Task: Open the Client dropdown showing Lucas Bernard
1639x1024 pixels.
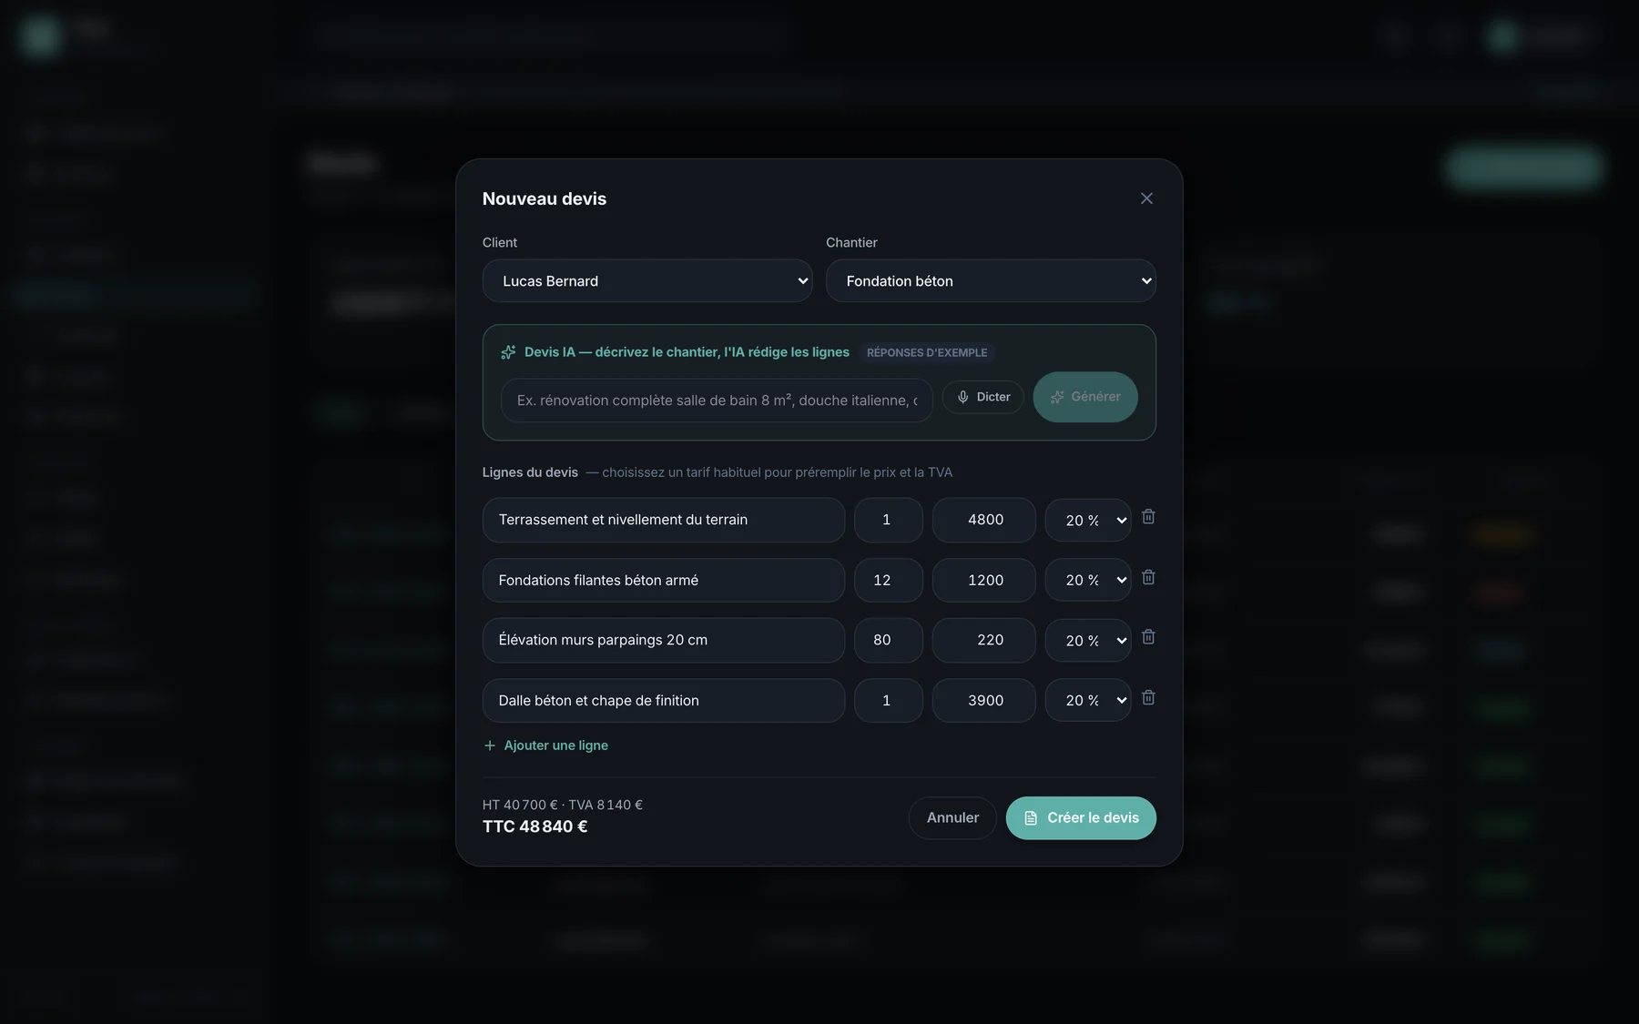Action: [647, 281]
